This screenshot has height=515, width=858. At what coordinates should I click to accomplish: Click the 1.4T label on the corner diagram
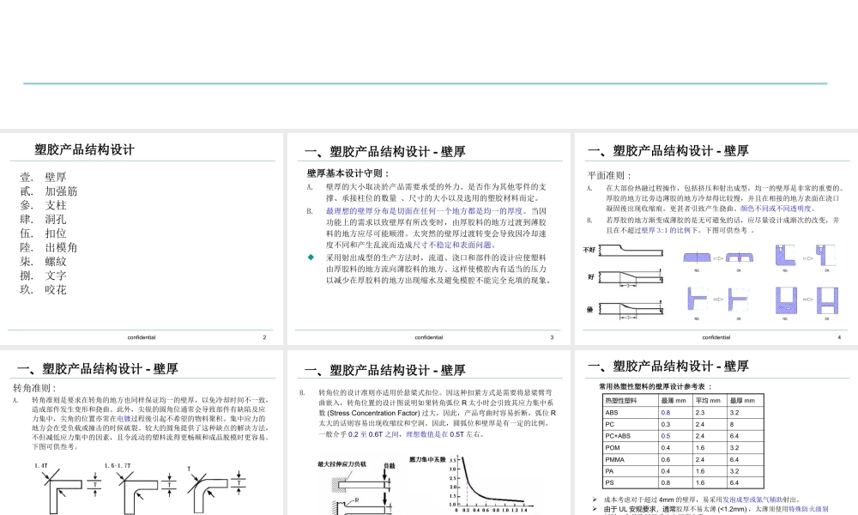pos(41,466)
